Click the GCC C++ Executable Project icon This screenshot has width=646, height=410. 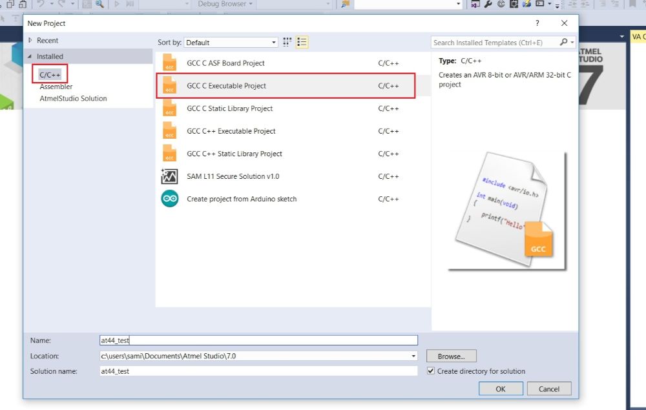170,131
